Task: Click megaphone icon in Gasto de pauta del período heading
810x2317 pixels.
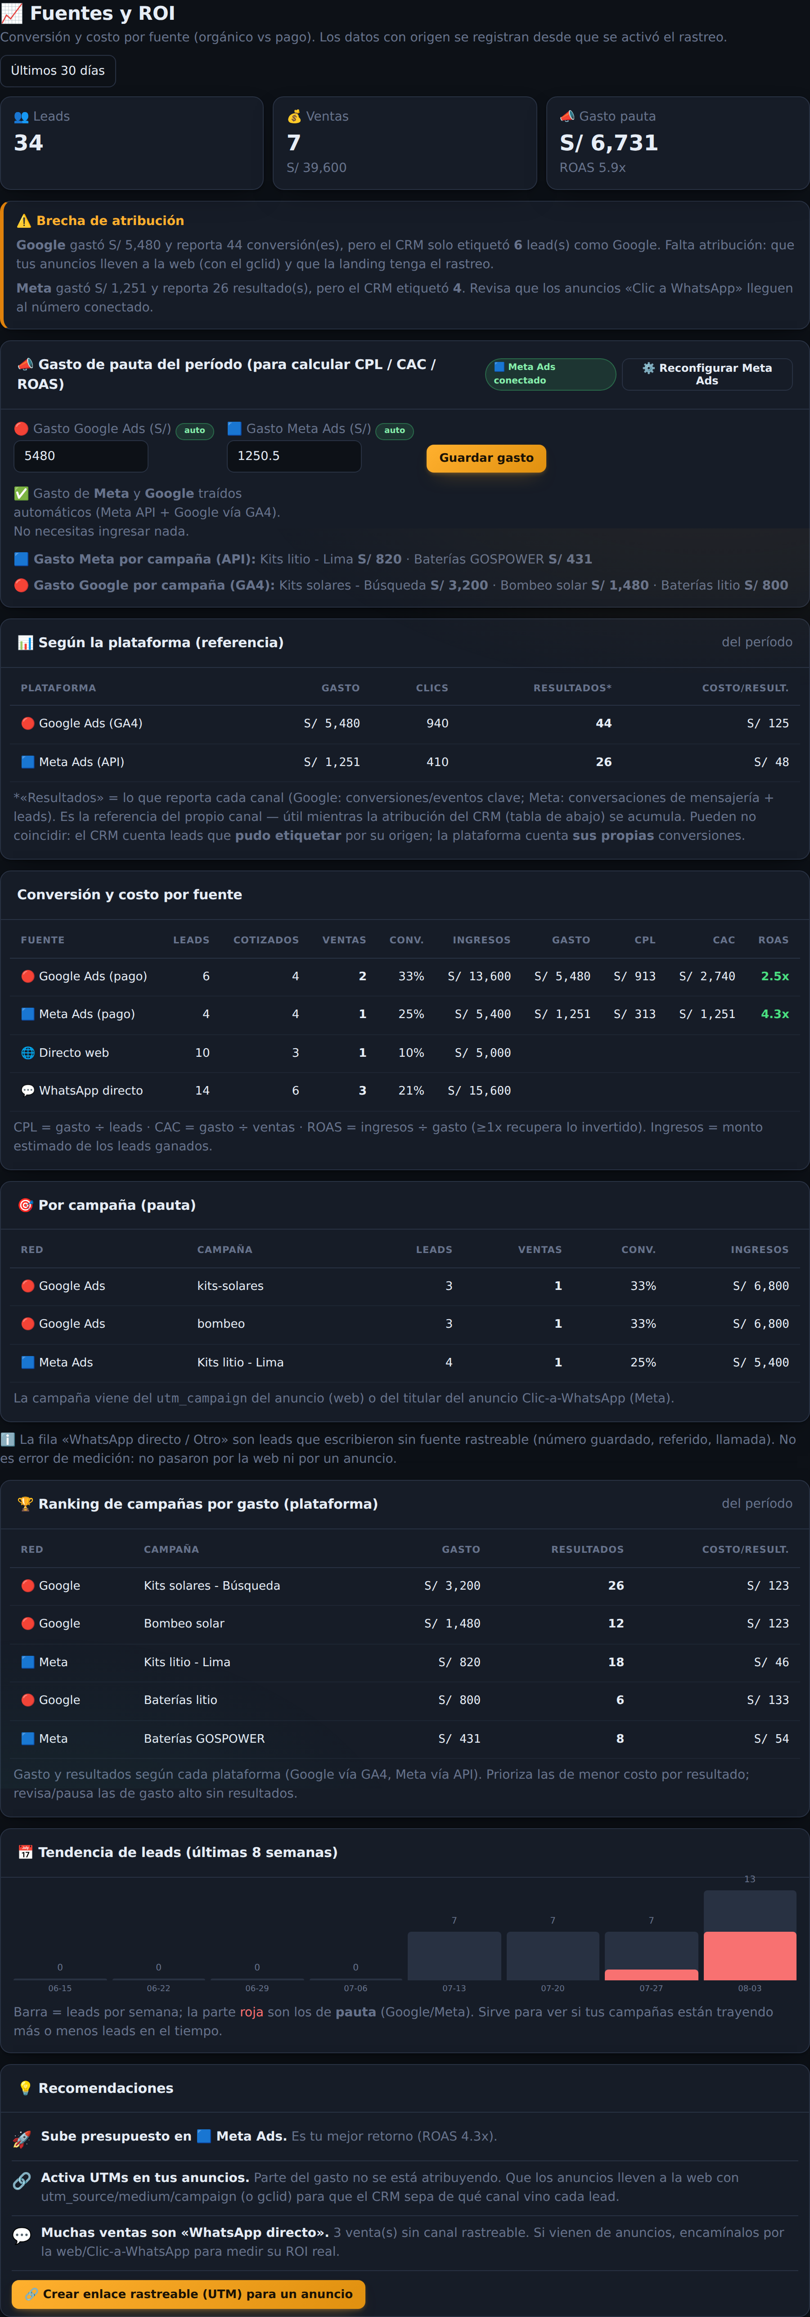Action: (25, 364)
